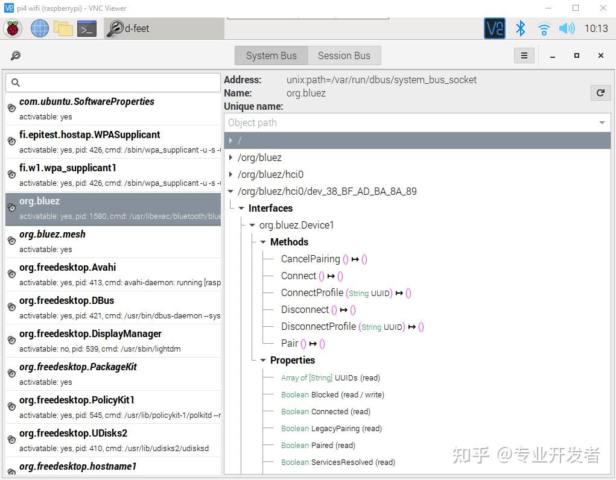Collapse the Methods group
The width and height of the screenshot is (616, 480).
coord(263,242)
